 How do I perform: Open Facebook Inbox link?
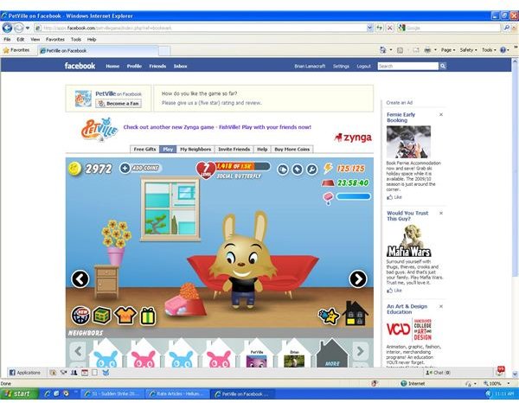coord(181,67)
